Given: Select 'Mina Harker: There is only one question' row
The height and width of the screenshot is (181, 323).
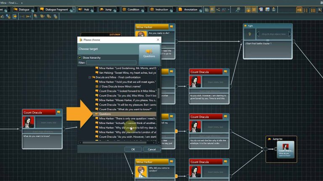Looking at the screenshot, I should (125, 119).
